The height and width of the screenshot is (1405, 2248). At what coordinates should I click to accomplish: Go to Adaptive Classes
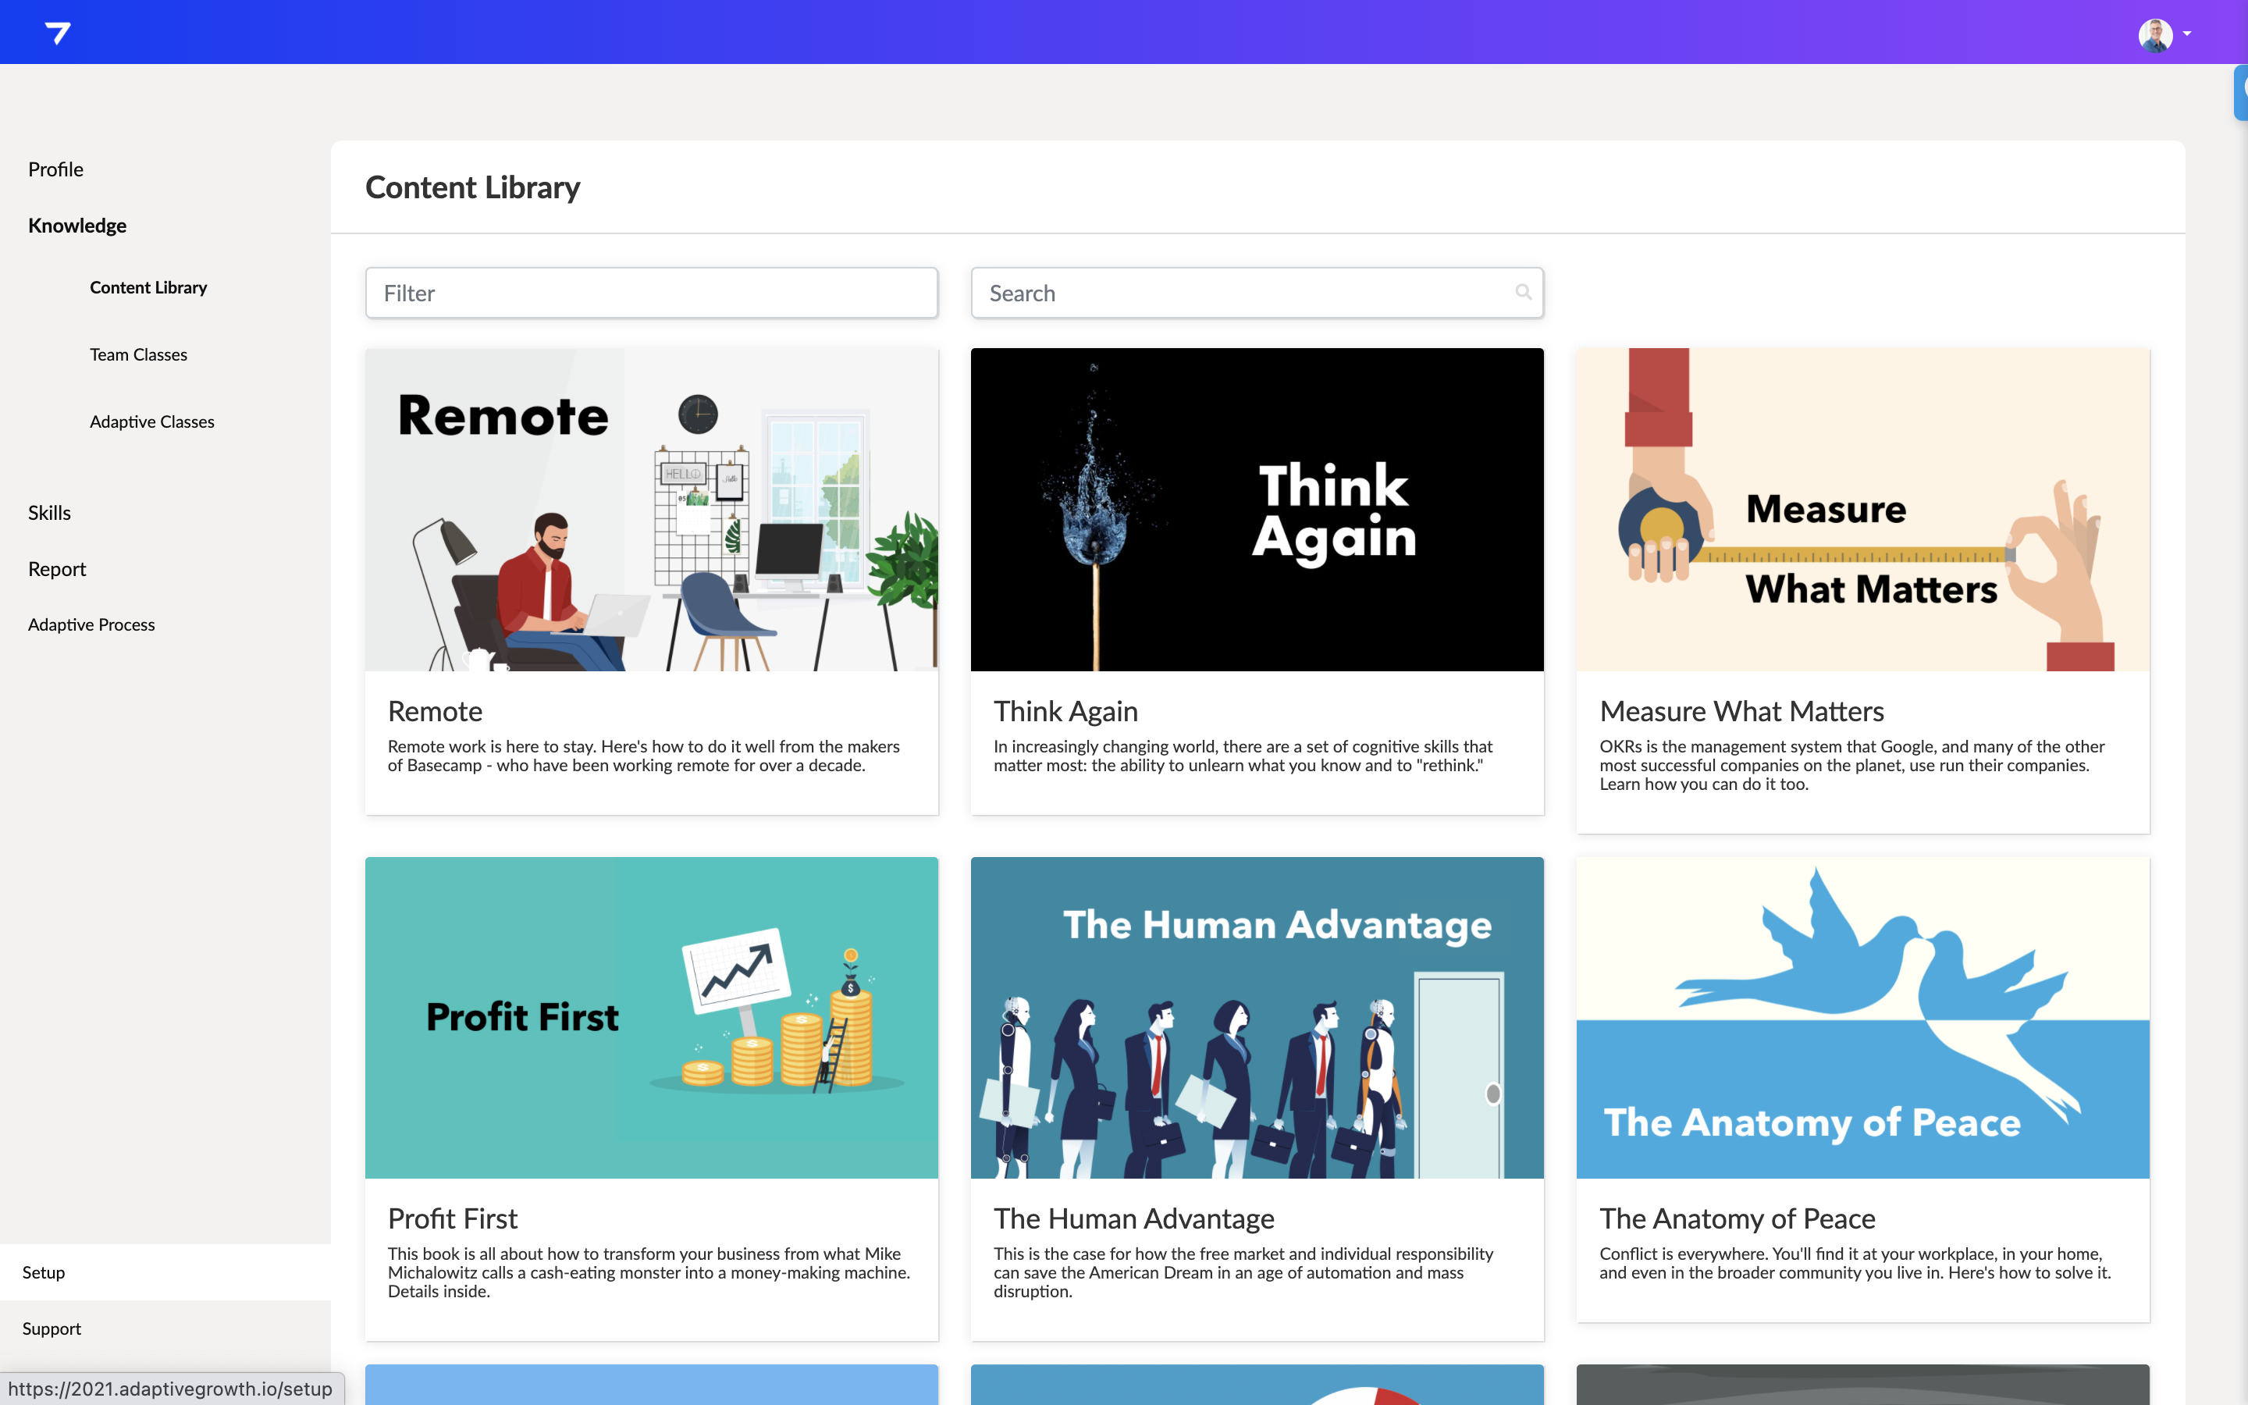(151, 421)
